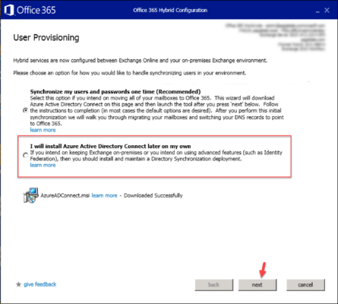Click the User Provisioning heading
The image size is (338, 304).
pyautogui.click(x=46, y=38)
